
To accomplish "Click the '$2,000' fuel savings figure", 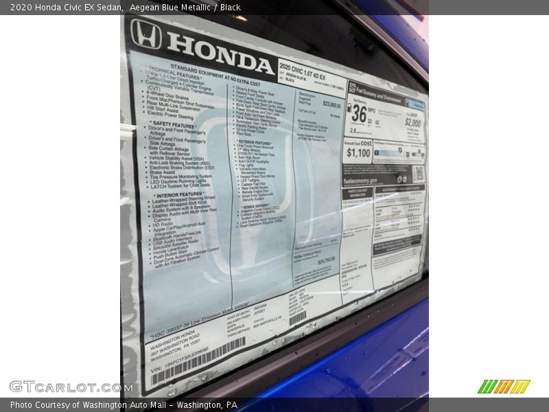I will click(x=413, y=122).
